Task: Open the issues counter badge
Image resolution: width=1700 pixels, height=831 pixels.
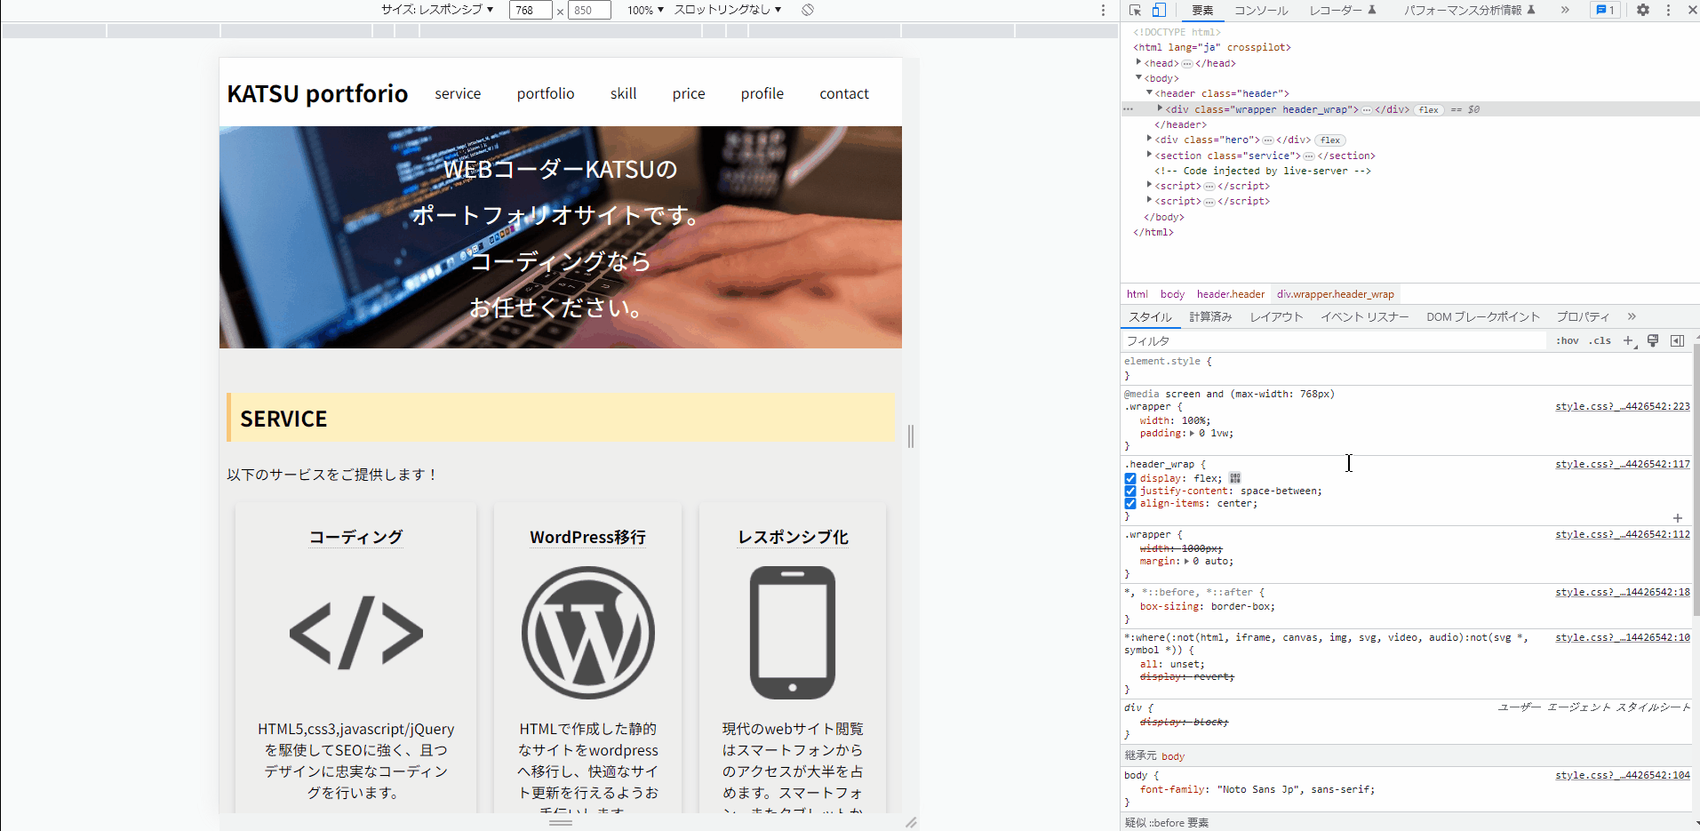Action: coord(1605,10)
